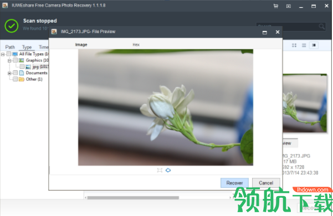Select the 'Other (1)' tree label
Viewport: 333px width, 216px height.
click(34, 79)
